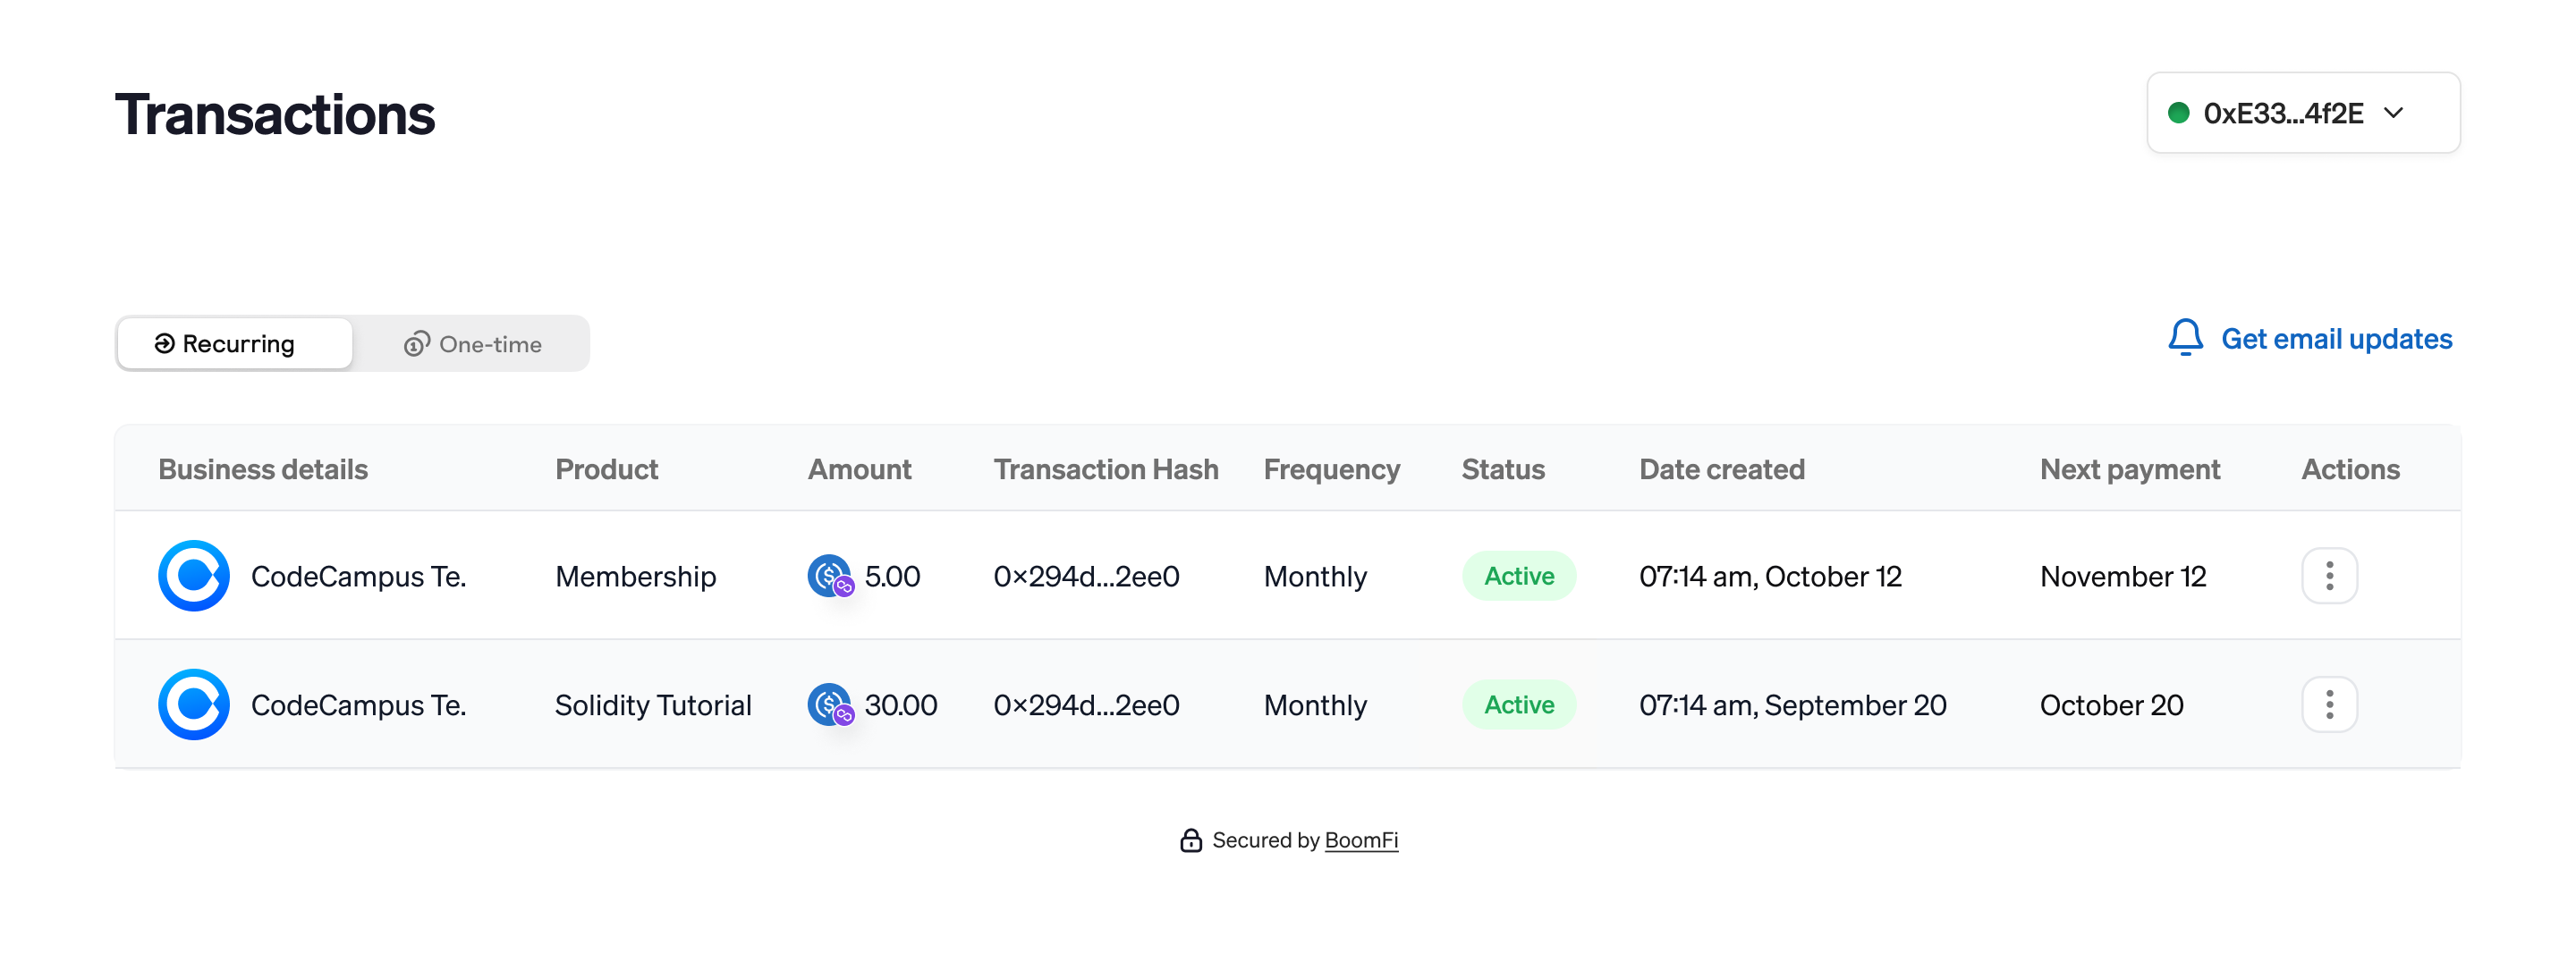
Task: Click the Date created column header
Action: (x=1722, y=469)
